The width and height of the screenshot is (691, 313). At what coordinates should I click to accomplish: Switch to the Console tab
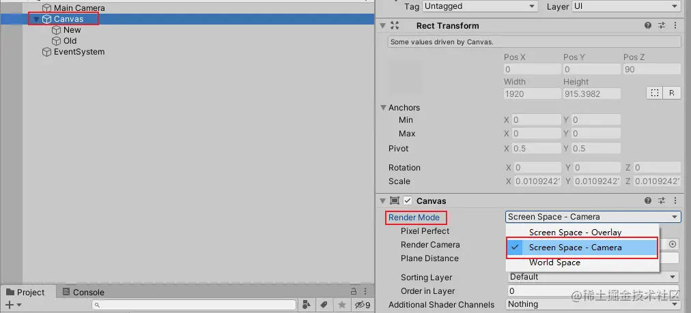click(x=84, y=293)
